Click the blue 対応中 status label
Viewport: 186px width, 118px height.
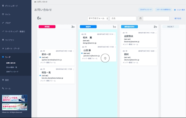[x=88, y=27]
